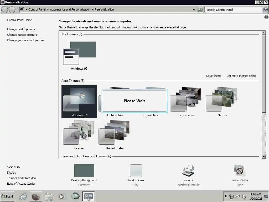Click the search magnifier icon
The image size is (269, 202).
(265, 10)
